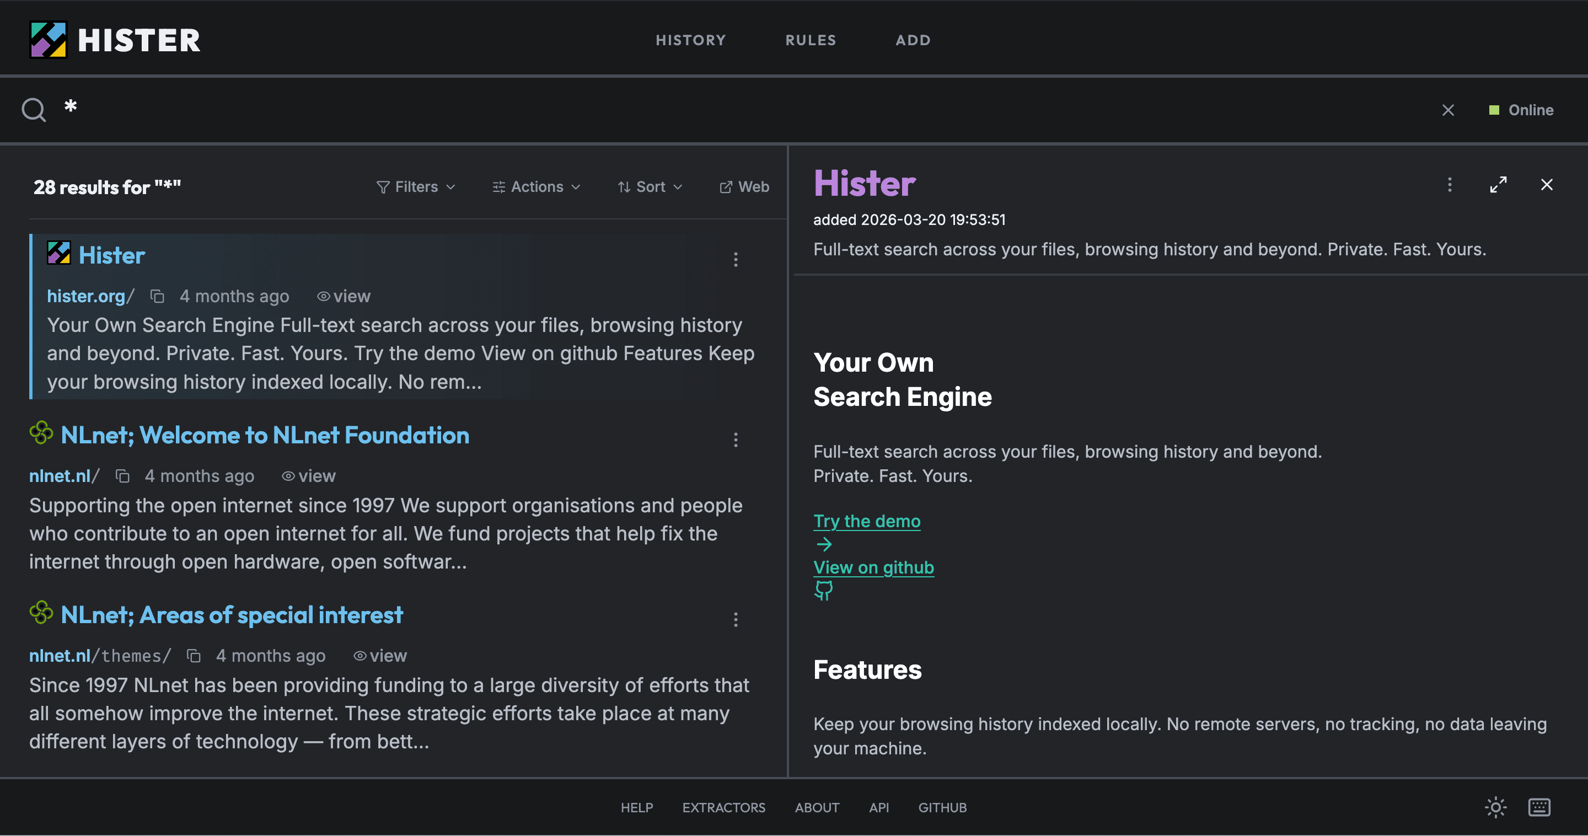1588x836 pixels.
Task: Open the three-dot menu for NLnet Welcome result
Action: [x=736, y=440]
